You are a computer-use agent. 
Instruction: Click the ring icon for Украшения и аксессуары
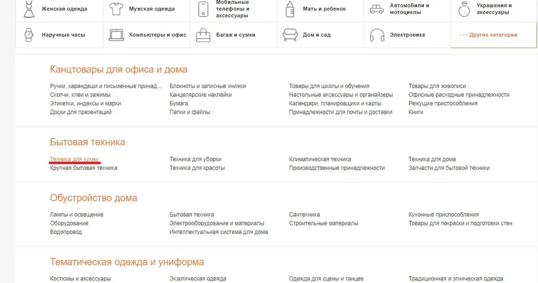(x=464, y=9)
